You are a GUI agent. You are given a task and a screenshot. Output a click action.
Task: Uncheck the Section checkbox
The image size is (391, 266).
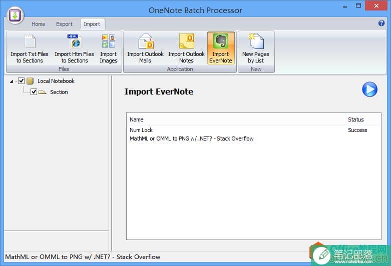point(34,91)
